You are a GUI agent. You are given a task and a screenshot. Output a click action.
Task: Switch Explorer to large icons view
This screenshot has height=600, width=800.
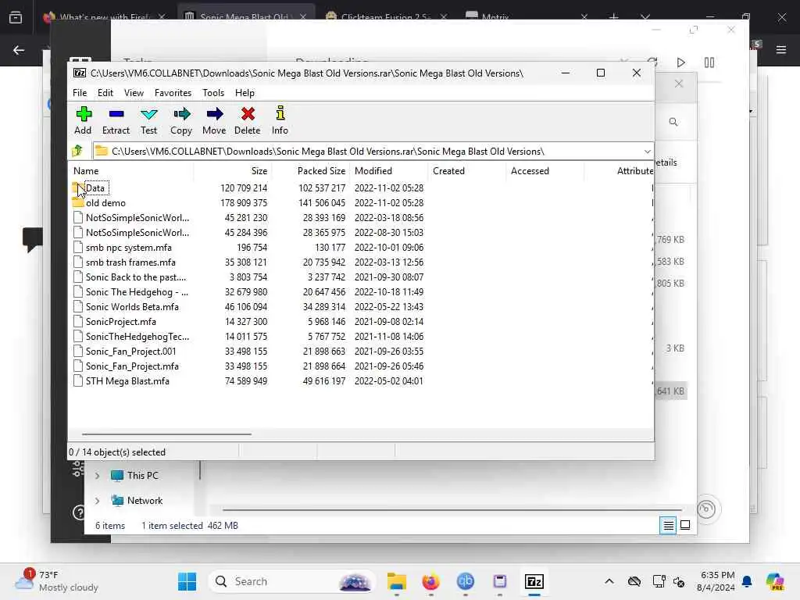click(x=685, y=525)
